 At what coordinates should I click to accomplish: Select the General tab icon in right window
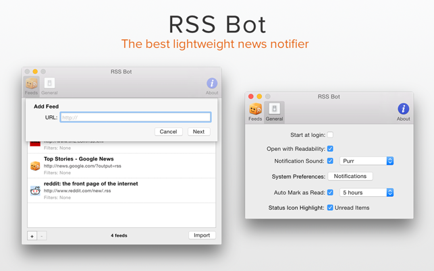[274, 111]
